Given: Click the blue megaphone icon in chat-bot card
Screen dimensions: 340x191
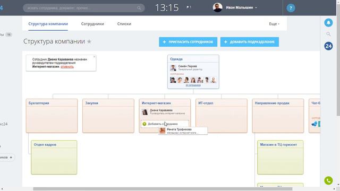Looking at the screenshot, I should click(x=314, y=124).
